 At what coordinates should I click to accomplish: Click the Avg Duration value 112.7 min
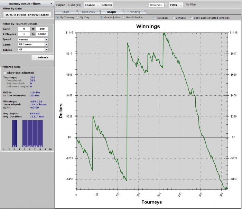[x=37, y=116]
